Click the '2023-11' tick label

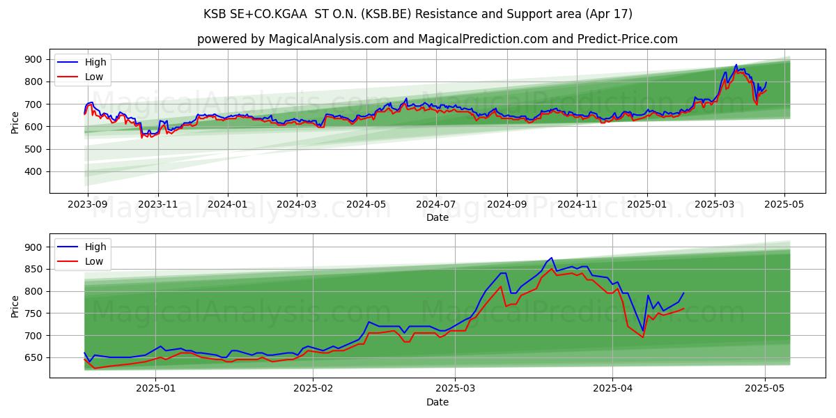(158, 205)
